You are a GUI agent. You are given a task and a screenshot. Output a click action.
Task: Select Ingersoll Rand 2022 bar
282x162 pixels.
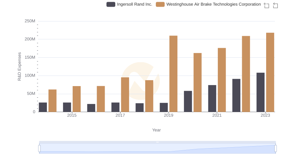236,95
